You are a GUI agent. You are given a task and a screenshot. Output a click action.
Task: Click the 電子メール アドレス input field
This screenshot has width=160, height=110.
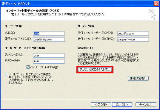49,40
